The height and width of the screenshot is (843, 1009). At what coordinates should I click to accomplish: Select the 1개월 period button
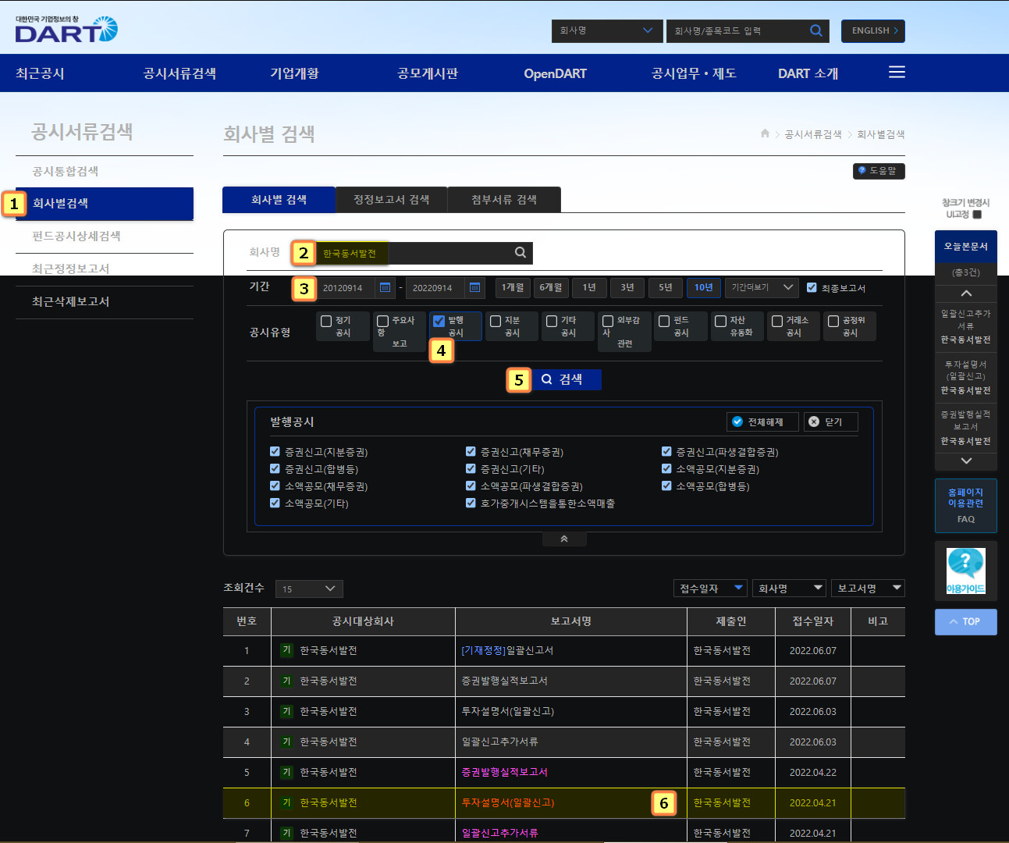point(512,287)
